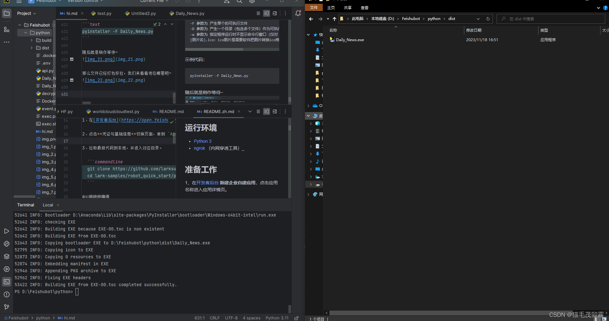Expand the build folder
Screen dimensions: 609x321
32,40
